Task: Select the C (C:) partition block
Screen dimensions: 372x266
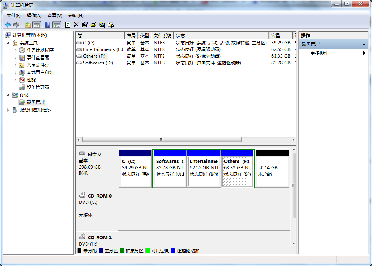Action: coord(135,169)
